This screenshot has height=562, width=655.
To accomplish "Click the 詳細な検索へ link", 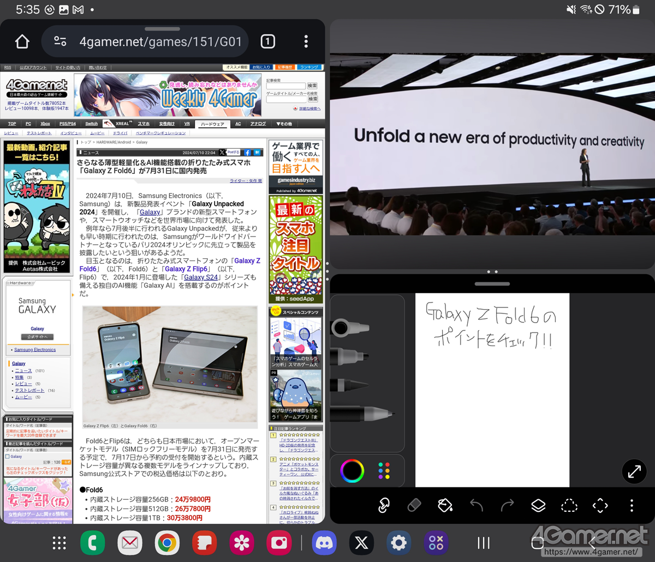I will click(x=309, y=108).
